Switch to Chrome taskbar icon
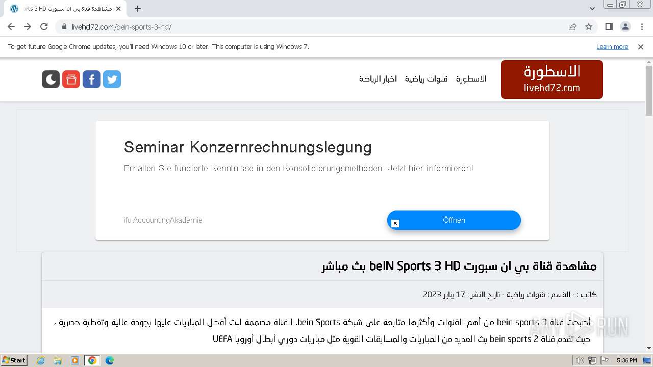Viewport: 653px width, 367px height. tap(92, 360)
